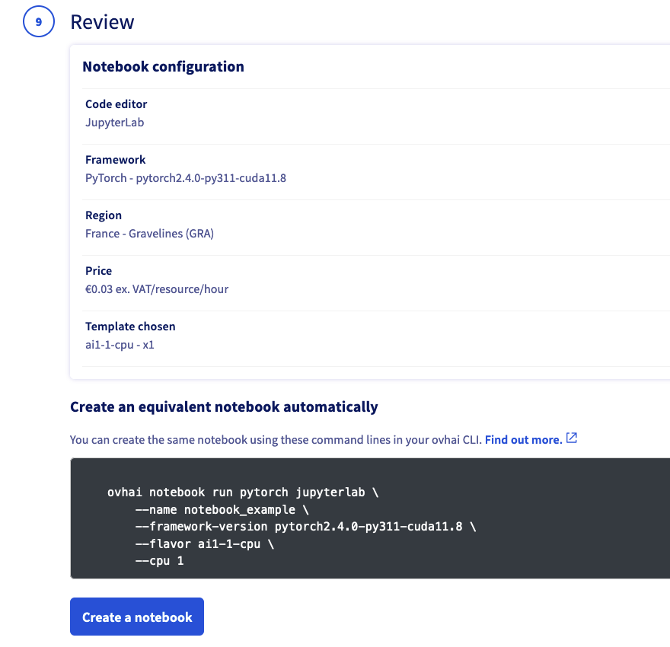This screenshot has height=647, width=670.
Task: Click the €0.03 ex. VAT price value
Action: [156, 289]
